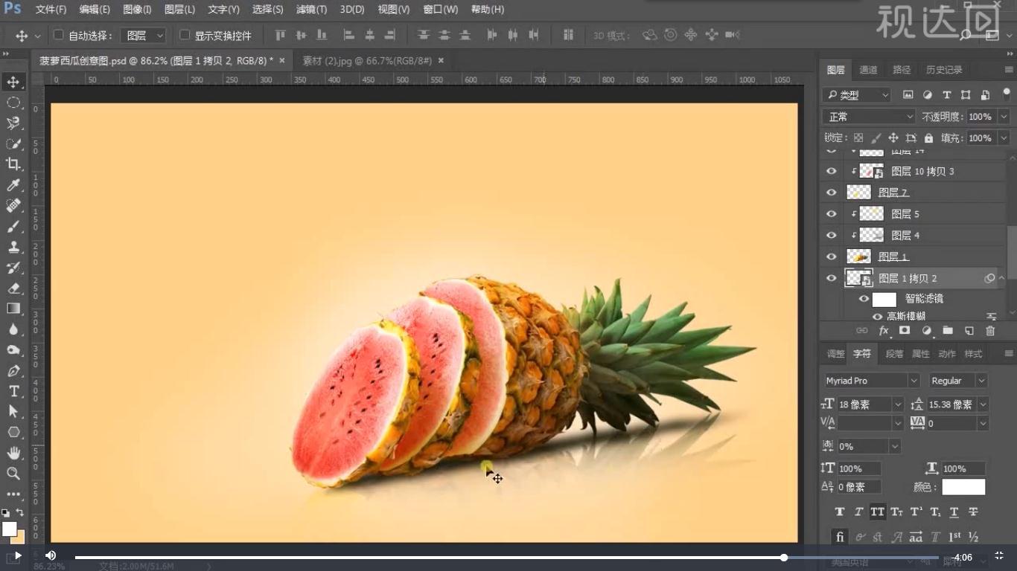The image size is (1017, 571).
Task: Select the Horizontal Type tool
Action: (x=13, y=391)
